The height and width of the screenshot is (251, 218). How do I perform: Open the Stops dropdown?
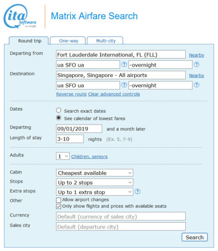pyautogui.click(x=95, y=183)
